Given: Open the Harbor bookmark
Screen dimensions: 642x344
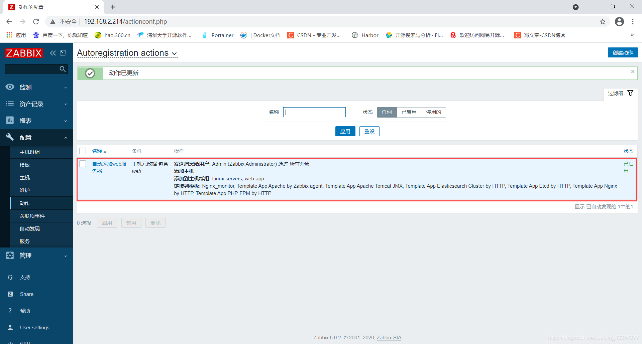Looking at the screenshot, I should (365, 35).
